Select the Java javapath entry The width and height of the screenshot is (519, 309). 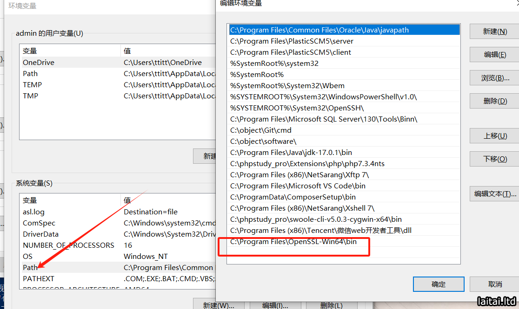[319, 30]
